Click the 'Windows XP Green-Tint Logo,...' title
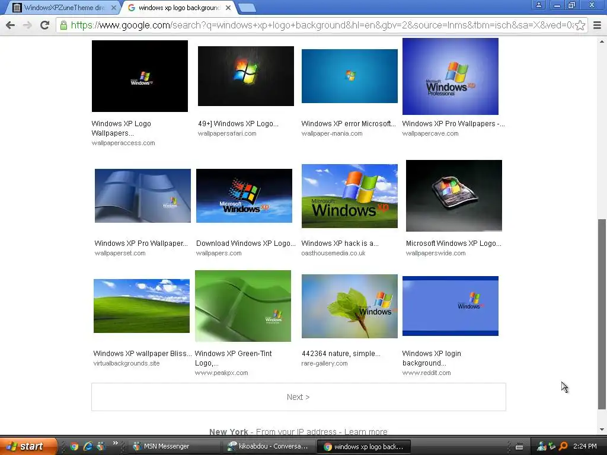 (233, 358)
